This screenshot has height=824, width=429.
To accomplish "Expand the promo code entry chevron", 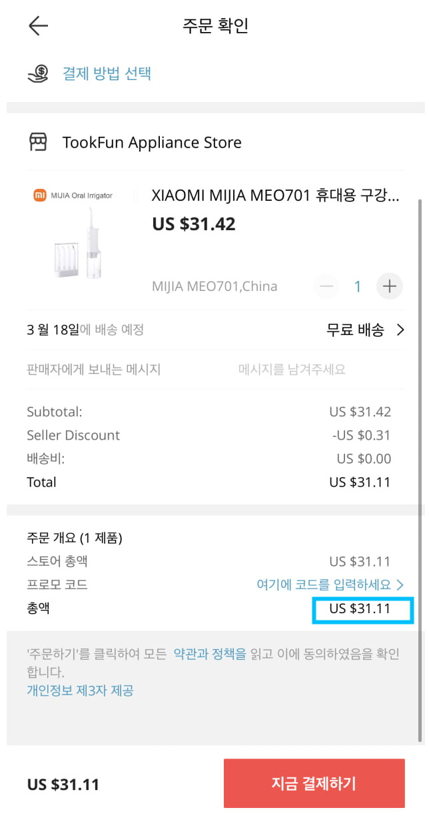I will pos(400,585).
